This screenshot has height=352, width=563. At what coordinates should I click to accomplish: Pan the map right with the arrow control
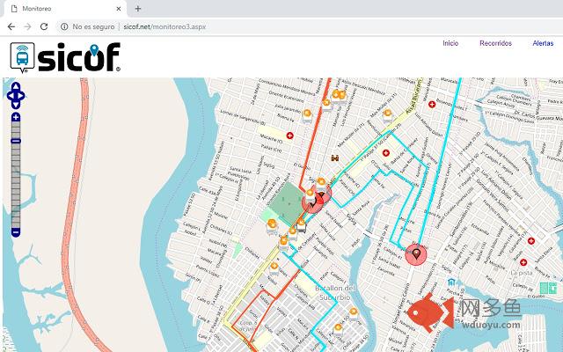(21, 96)
